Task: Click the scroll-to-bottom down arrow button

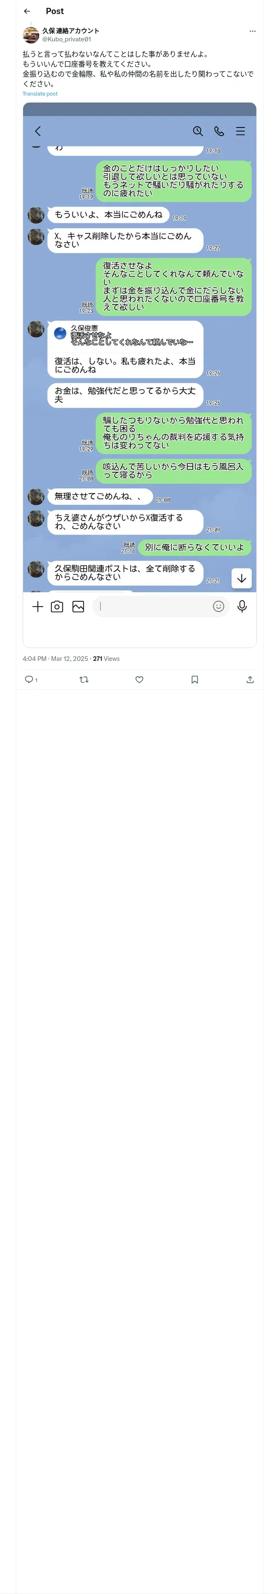Action: pyautogui.click(x=241, y=578)
